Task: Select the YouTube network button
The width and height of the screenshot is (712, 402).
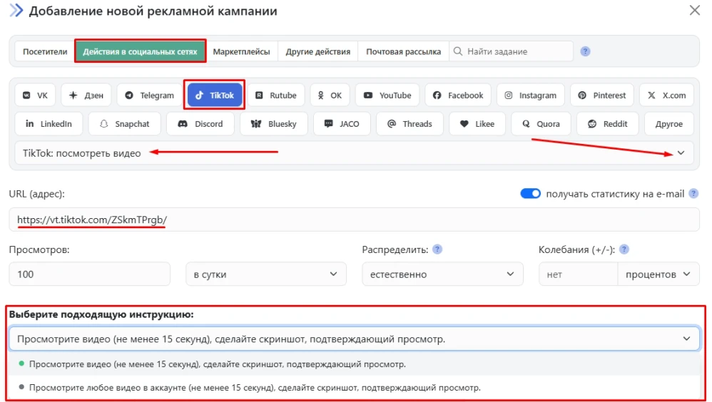Action: click(387, 96)
